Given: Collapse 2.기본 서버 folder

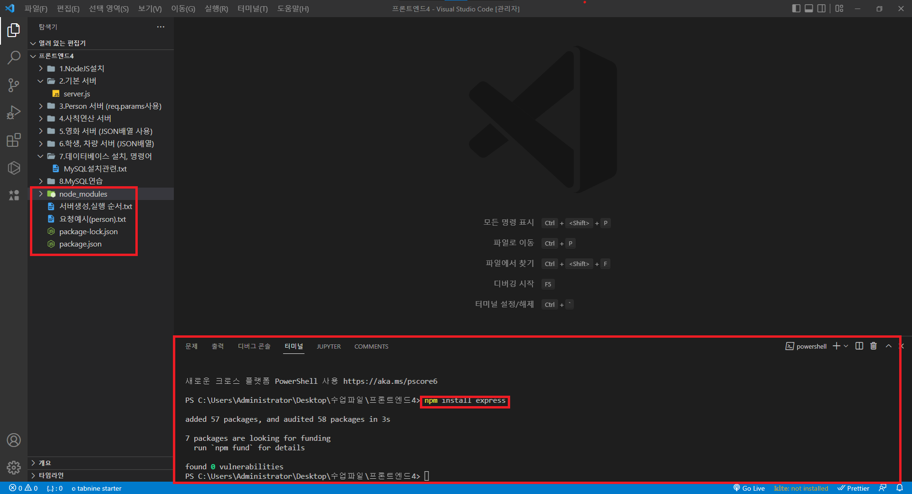Looking at the screenshot, I should (101, 81).
